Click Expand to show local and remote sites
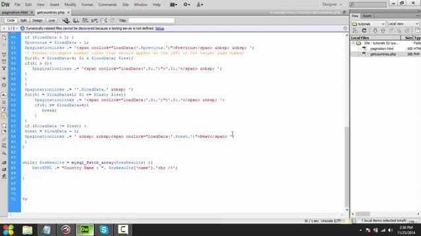The width and height of the screenshot is (421, 236). [417, 31]
